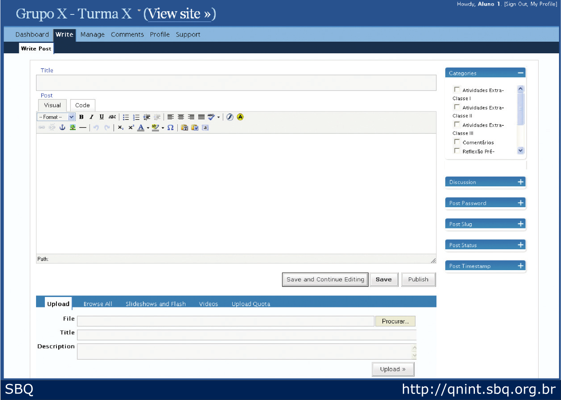The height and width of the screenshot is (400, 561).
Task: Check the Atividades Extra-Classe III category
Action: (x=456, y=124)
